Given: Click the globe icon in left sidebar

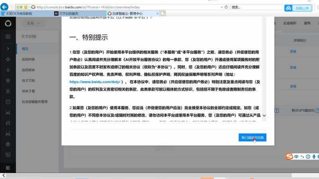Looking at the screenshot, I should (x=8, y=81).
